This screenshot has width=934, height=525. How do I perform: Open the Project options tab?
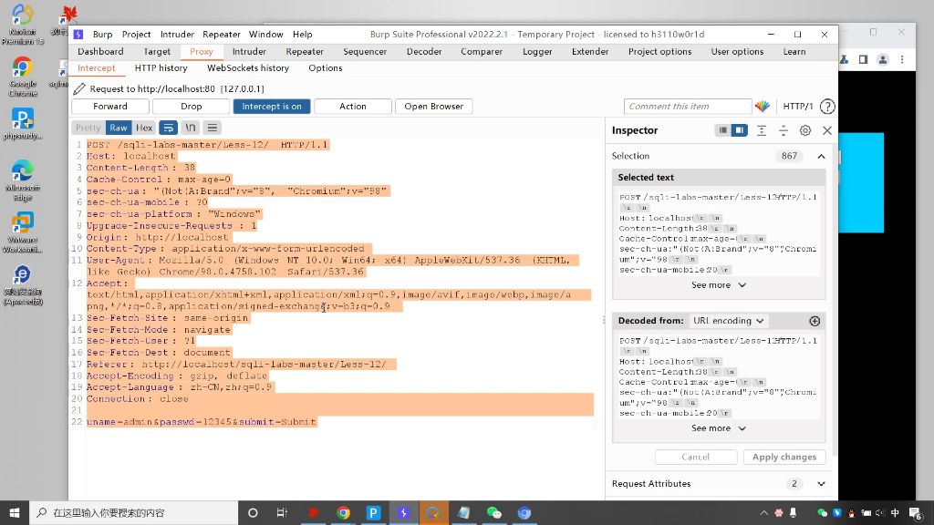pos(660,52)
